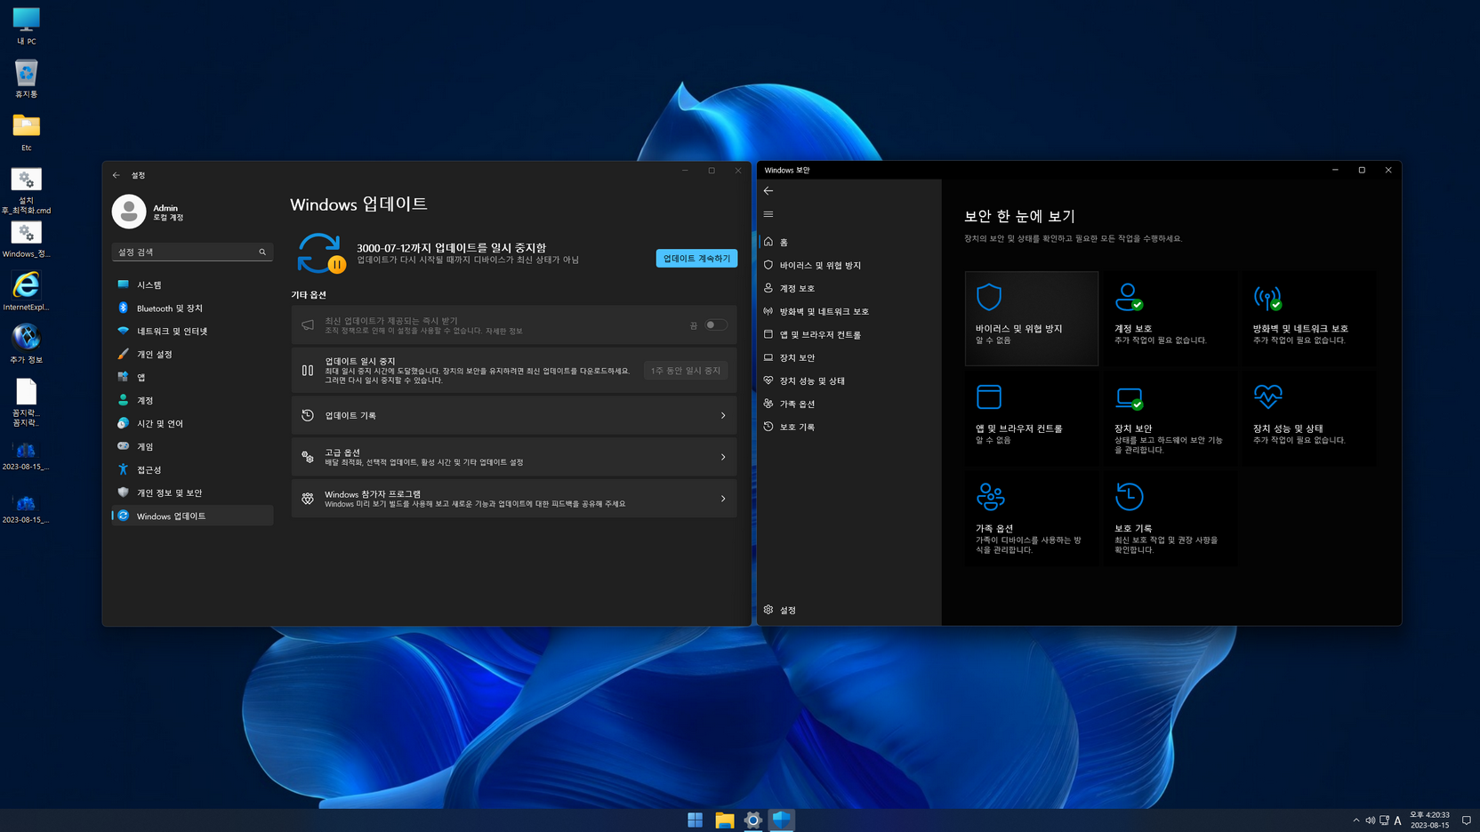Select Windows 업데이트 in settings sidebar

click(192, 516)
